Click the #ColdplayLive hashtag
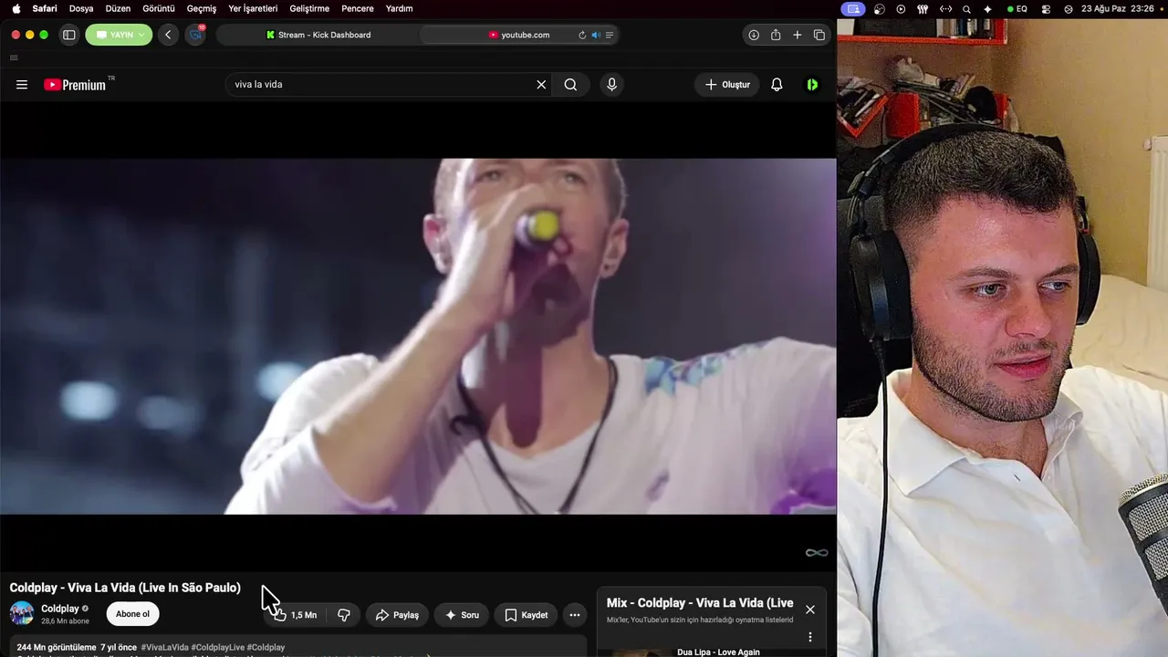 217,648
